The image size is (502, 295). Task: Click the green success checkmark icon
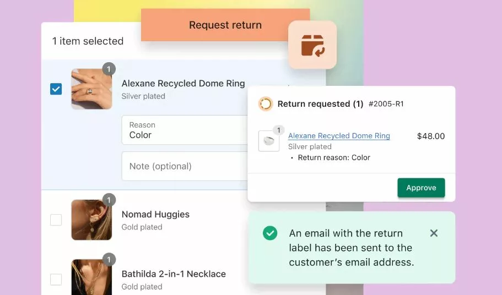(270, 233)
